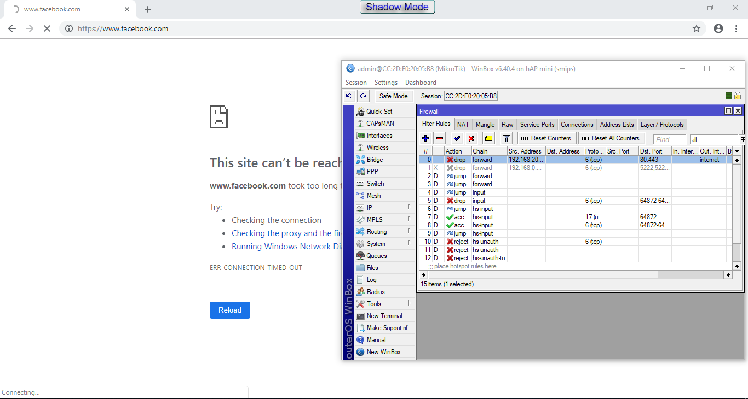Click the rule list scroll down arrow
Image resolution: width=748 pixels, height=399 pixels.
[737, 266]
